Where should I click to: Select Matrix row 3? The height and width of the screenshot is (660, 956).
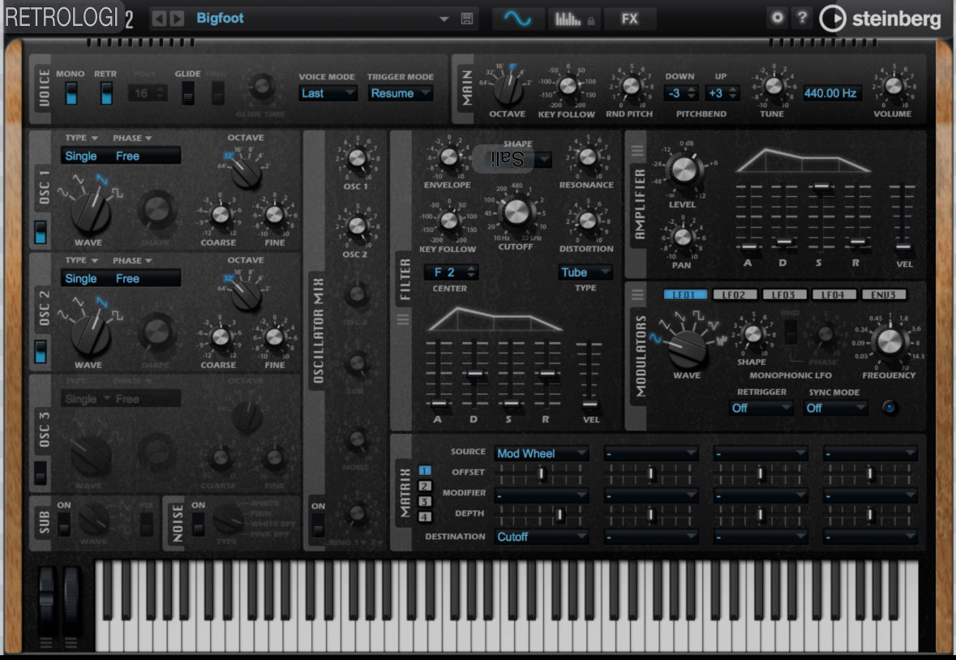click(424, 501)
